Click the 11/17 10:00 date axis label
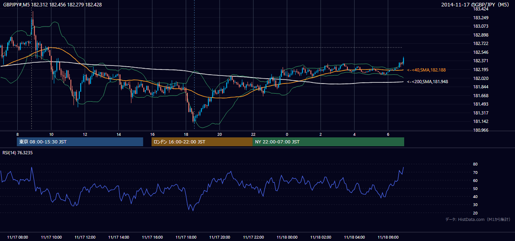The height and width of the screenshot is (241, 515). 51,237
